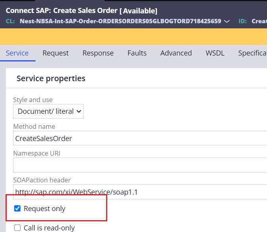Switch to the Service tab
The height and width of the screenshot is (232, 267).
pyautogui.click(x=17, y=53)
